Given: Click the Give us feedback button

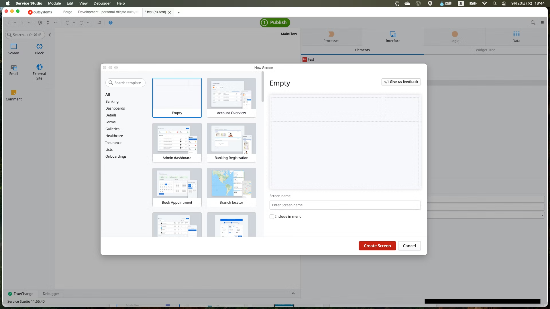Looking at the screenshot, I should point(401,82).
